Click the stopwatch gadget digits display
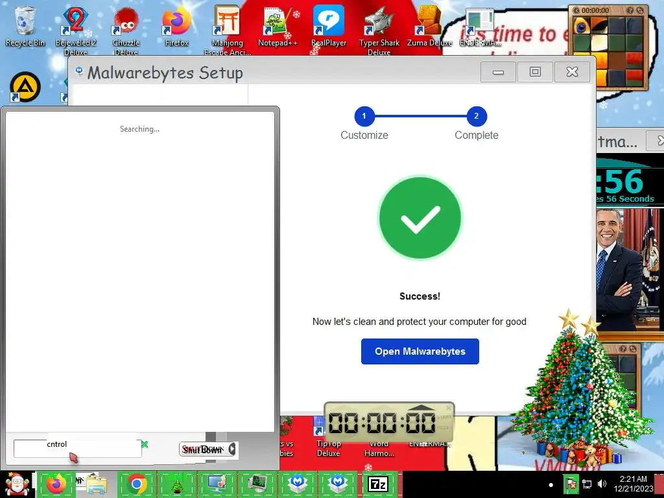Viewport: 664px width, 498px height. click(382, 423)
